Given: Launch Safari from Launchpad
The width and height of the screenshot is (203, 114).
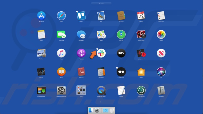Looking at the screenshot, I should click(61, 16).
